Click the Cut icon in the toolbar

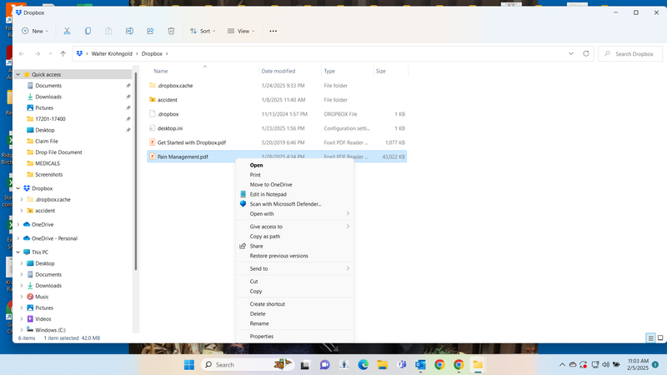click(68, 31)
